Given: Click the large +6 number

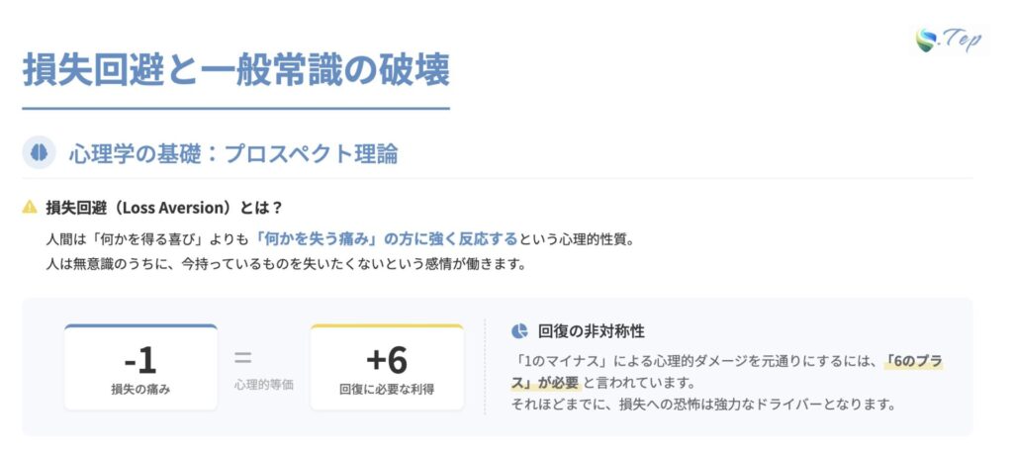Looking at the screenshot, I should coord(386,359).
